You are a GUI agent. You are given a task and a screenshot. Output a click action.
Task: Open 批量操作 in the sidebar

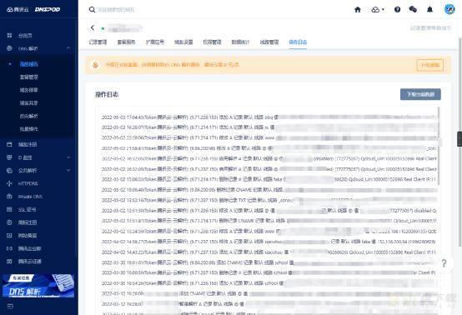[x=29, y=129]
